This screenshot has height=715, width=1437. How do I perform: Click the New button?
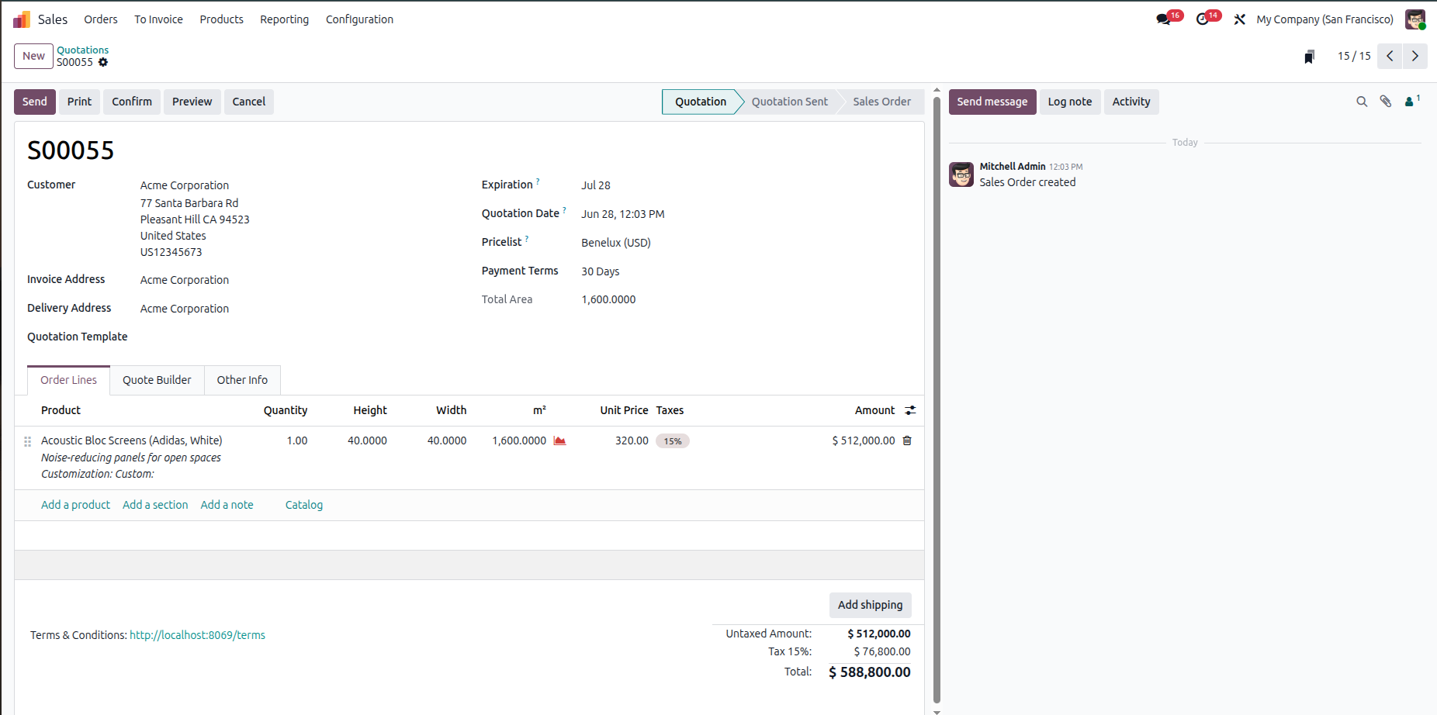[x=33, y=56]
